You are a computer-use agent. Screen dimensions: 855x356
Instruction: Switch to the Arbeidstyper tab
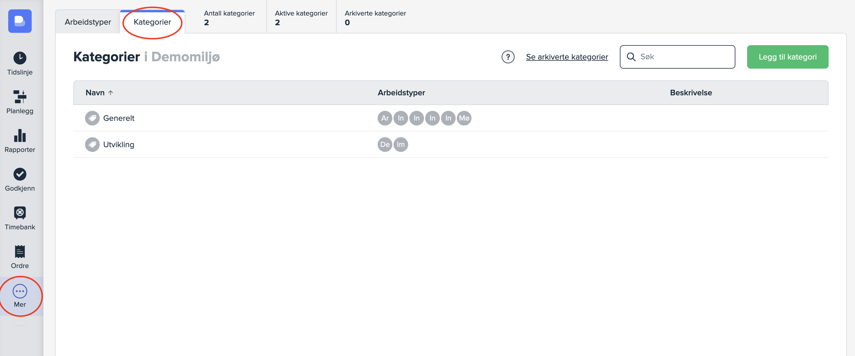tap(88, 22)
